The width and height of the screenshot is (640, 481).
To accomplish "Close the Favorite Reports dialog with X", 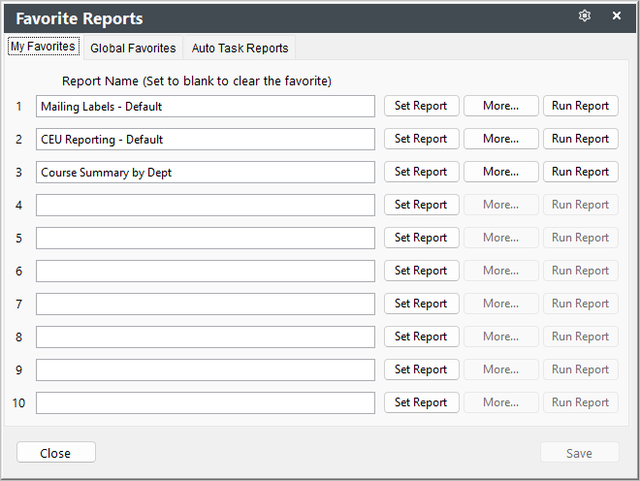I will [x=617, y=16].
